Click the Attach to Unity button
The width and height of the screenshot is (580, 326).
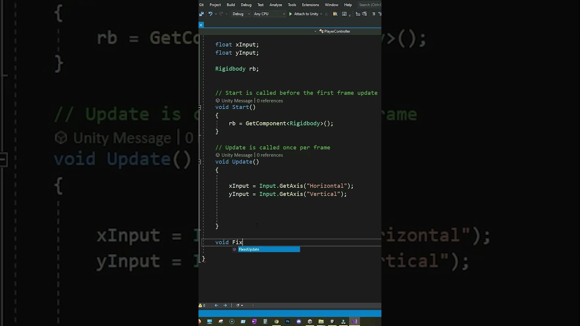pyautogui.click(x=304, y=14)
